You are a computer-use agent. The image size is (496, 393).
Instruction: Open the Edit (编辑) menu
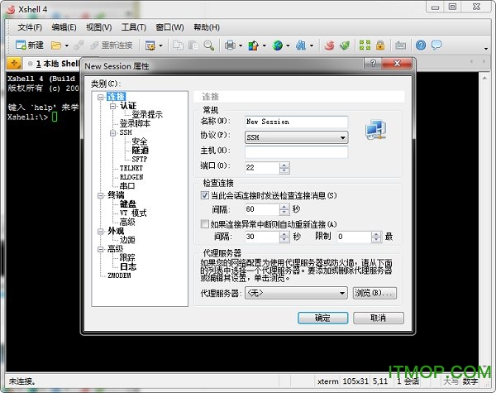click(x=64, y=27)
